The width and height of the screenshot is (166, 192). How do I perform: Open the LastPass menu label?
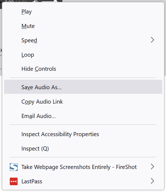pyautogui.click(x=32, y=181)
